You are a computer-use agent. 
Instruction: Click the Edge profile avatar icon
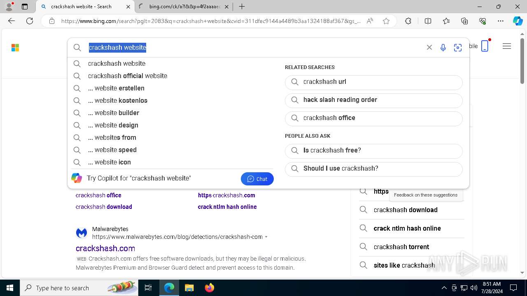pos(9,7)
